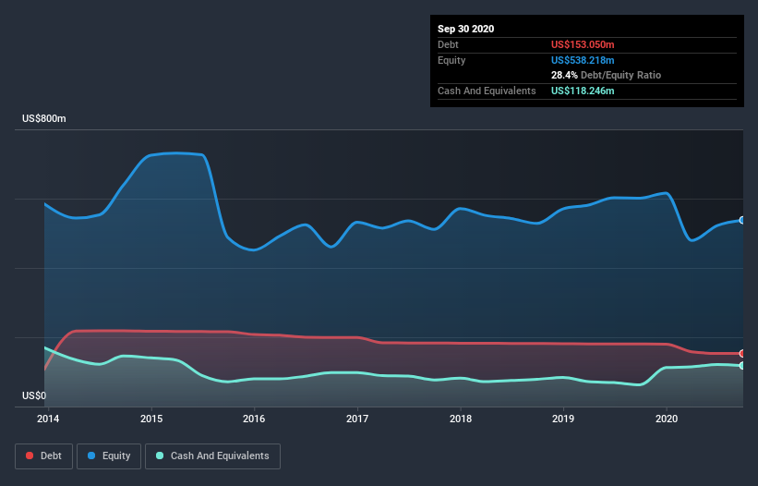The height and width of the screenshot is (486, 758).
Task: Click the 2020 x-axis label
Action: coord(667,419)
